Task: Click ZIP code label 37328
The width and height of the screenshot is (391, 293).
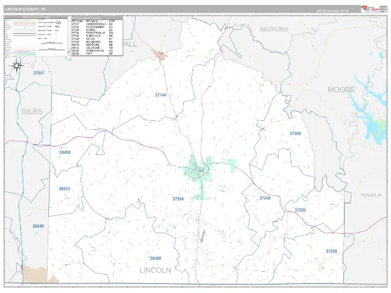Action: pos(331,251)
